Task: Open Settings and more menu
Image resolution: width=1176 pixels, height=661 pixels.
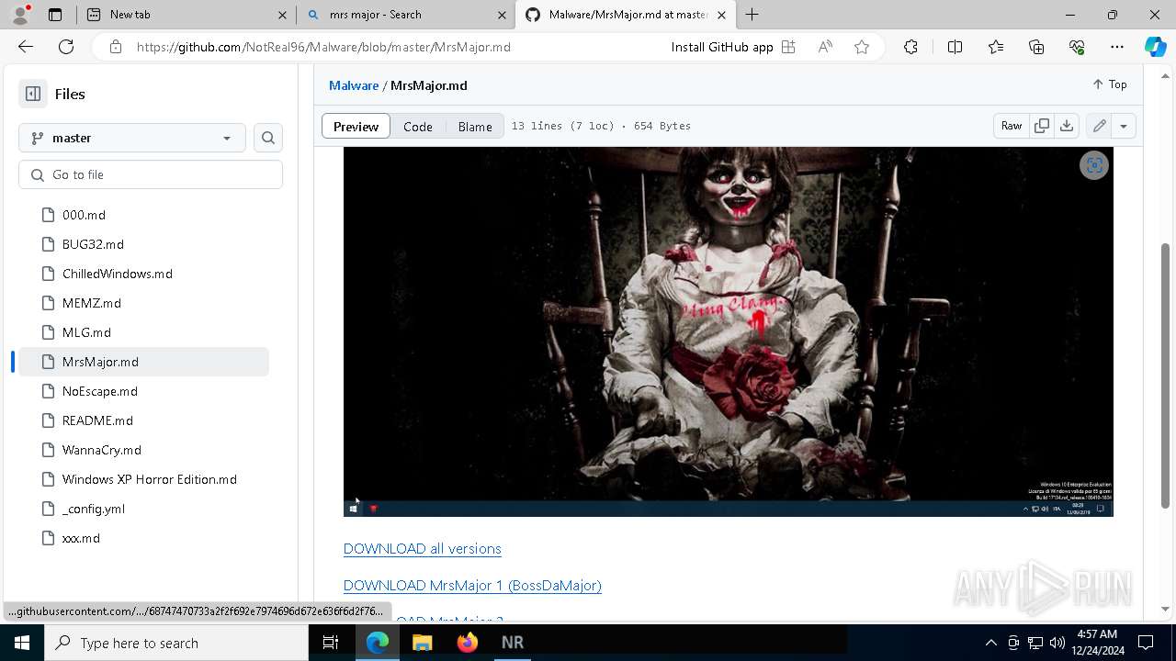Action: 1117,47
